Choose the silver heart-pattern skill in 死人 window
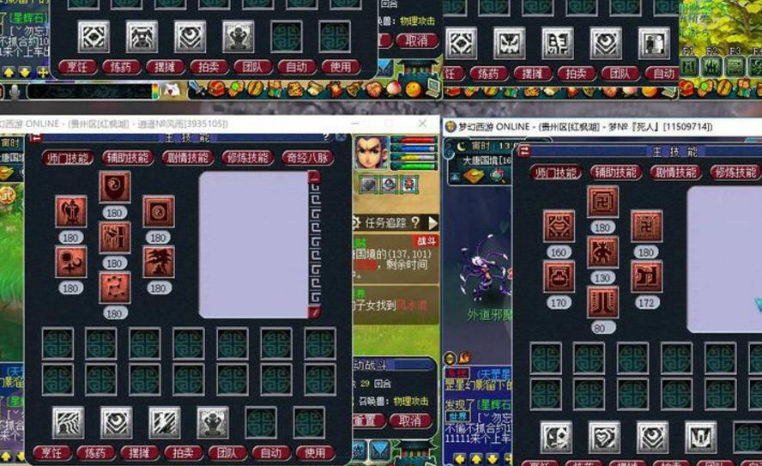This screenshot has height=466, width=762. pos(604,438)
